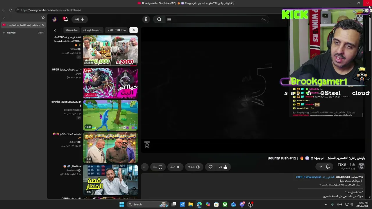
Task: Select the 'ون بيس باونتي راش' chip
Action: (92, 30)
